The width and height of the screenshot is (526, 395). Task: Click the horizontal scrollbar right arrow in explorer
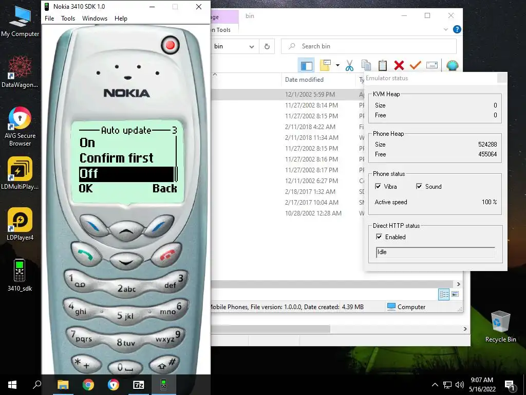[x=459, y=284]
